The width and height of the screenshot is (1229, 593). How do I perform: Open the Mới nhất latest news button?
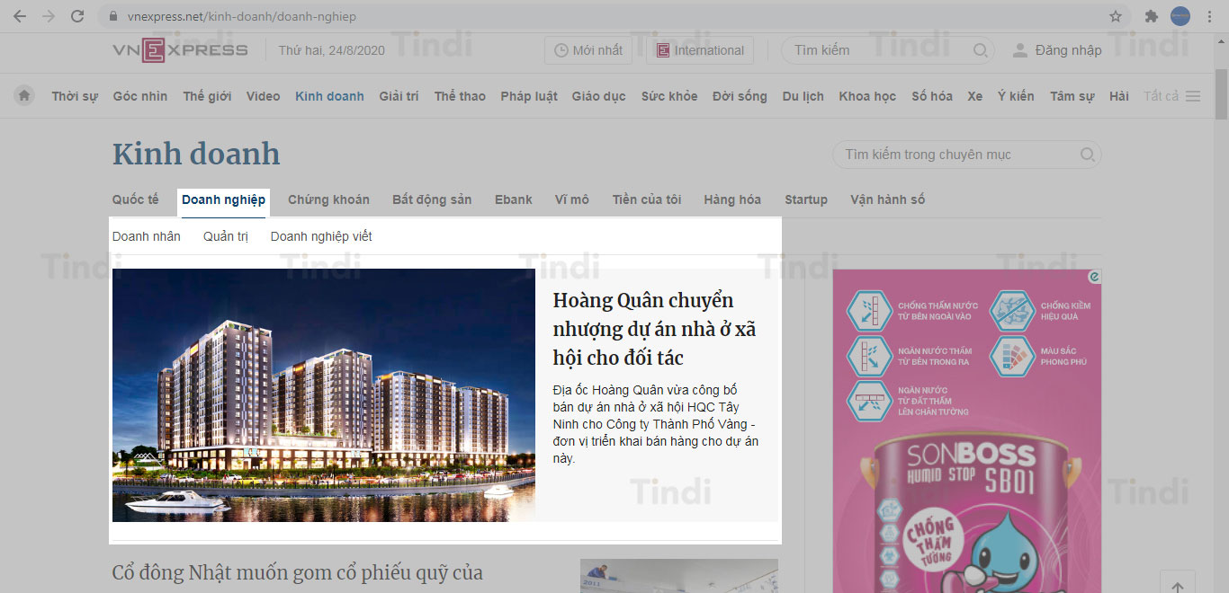(x=588, y=50)
